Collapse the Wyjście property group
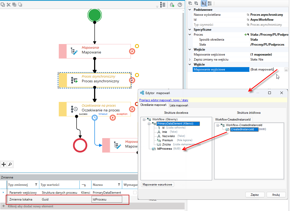The image size is (290, 211). click(x=190, y=64)
